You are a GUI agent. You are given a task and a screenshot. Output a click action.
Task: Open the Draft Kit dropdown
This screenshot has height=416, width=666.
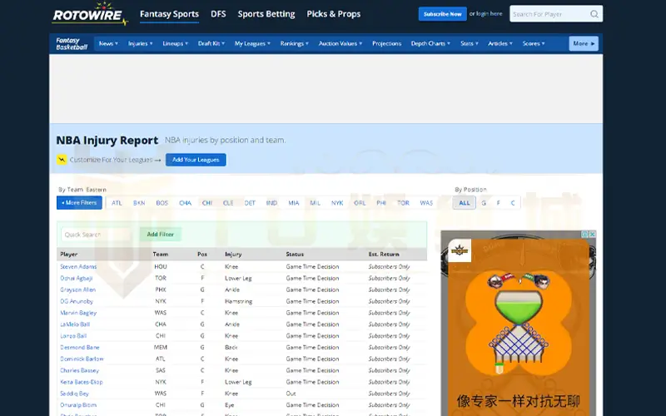click(x=211, y=43)
